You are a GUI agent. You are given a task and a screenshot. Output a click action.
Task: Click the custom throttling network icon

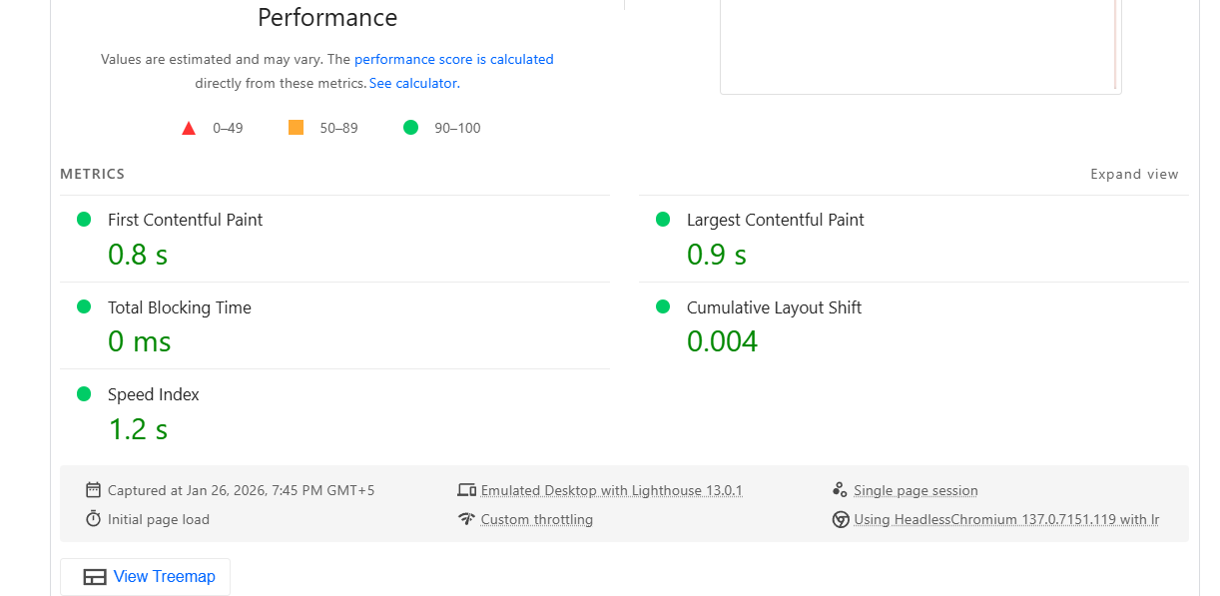click(x=467, y=519)
